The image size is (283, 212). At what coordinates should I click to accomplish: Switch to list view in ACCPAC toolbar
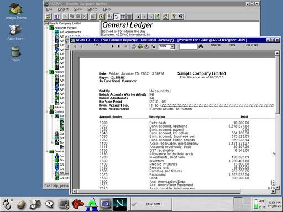tap(123, 17)
